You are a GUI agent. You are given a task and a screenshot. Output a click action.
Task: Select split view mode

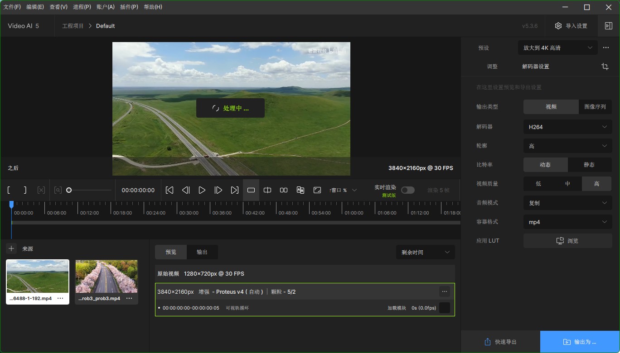pyautogui.click(x=267, y=190)
